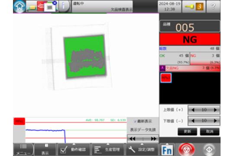This screenshot has width=234, height=156.
Task: Click the red stop operation button
Action: pyautogui.click(x=186, y=149)
